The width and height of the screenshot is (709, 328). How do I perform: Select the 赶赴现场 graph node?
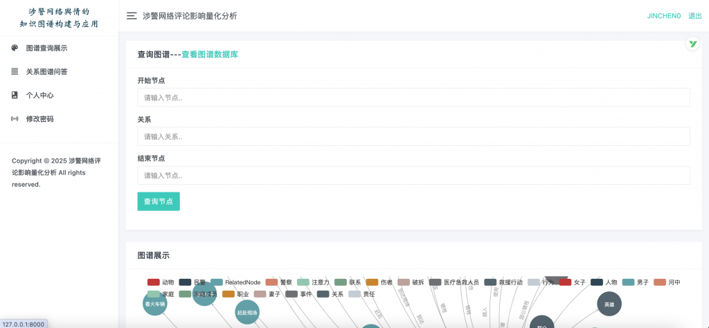pos(247,312)
